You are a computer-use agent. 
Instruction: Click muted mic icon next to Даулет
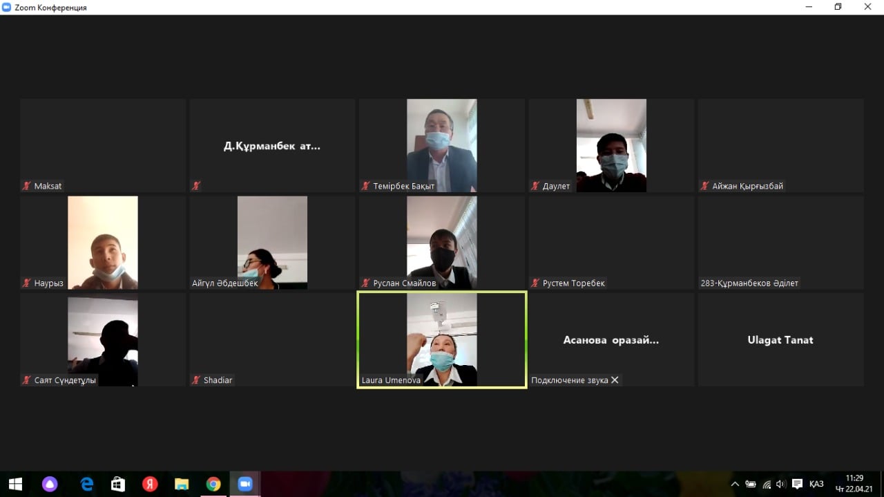point(535,186)
